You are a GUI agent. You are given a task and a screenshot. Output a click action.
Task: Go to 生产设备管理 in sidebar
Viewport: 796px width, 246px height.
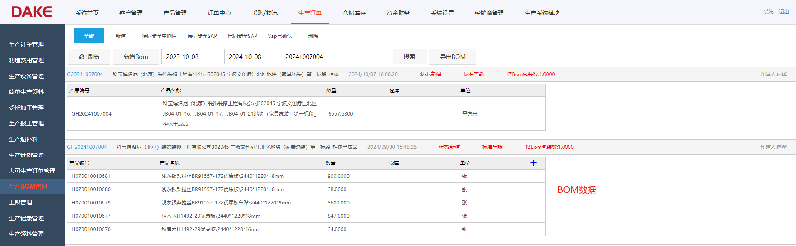click(26, 76)
